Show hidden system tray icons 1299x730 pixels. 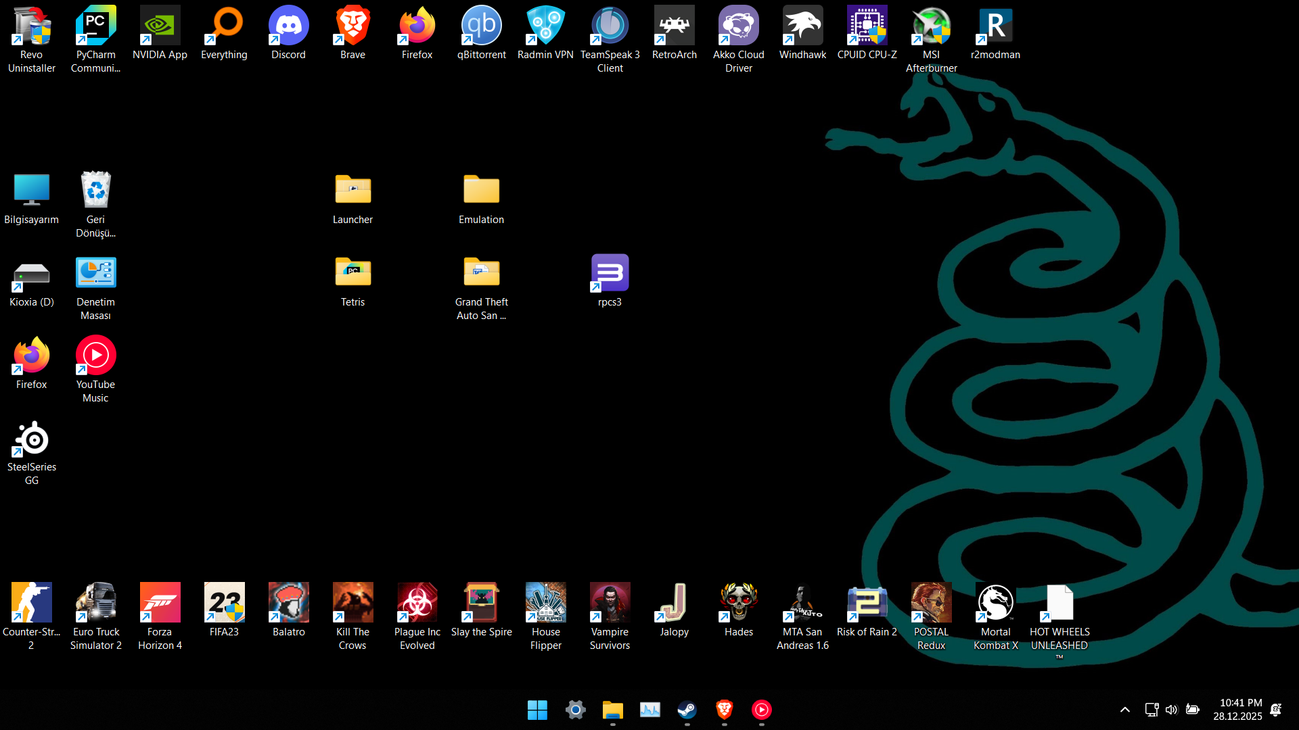point(1124,710)
